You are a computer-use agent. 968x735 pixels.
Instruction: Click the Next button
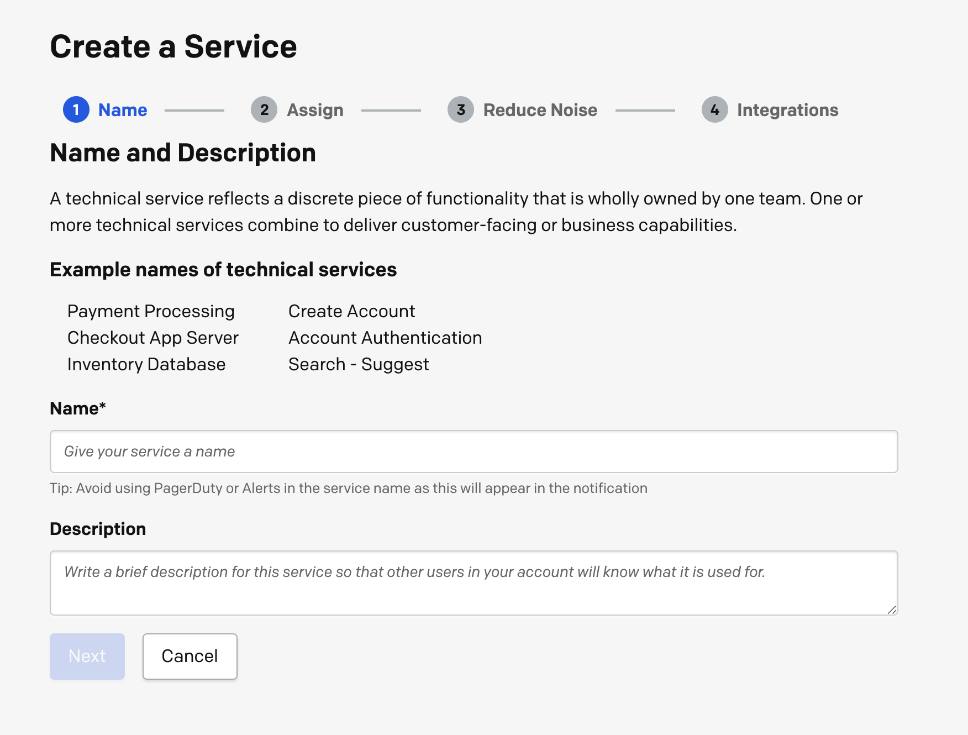tap(87, 657)
